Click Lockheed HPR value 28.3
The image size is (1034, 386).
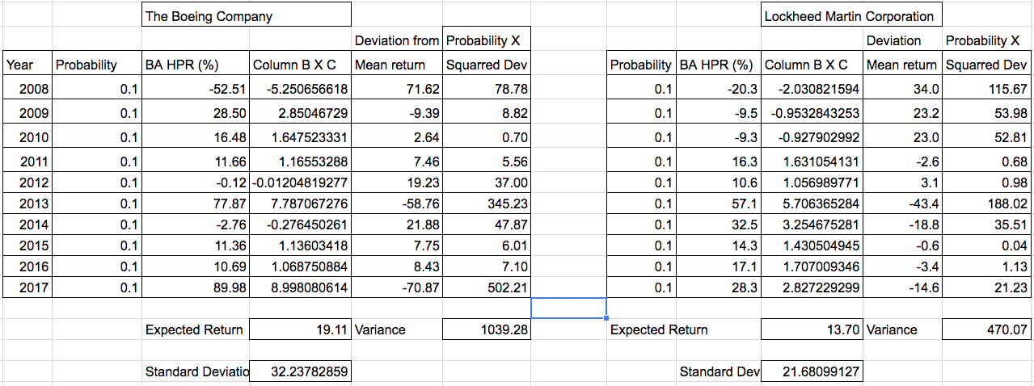tap(719, 287)
